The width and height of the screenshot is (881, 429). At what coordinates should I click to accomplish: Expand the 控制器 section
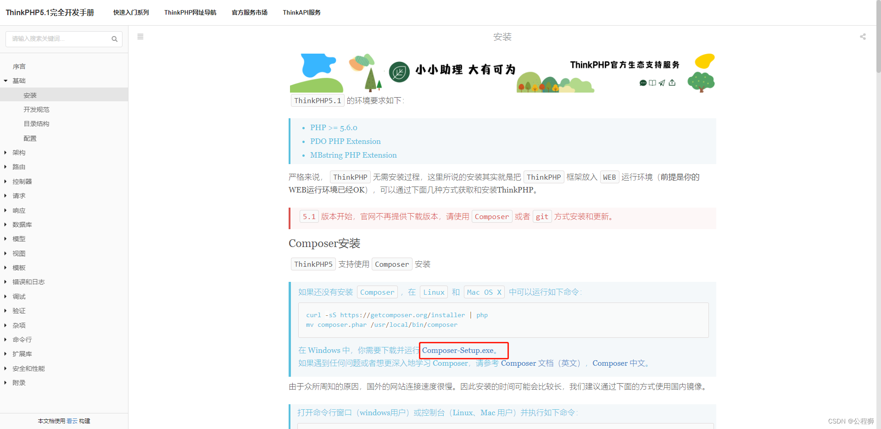[6, 181]
